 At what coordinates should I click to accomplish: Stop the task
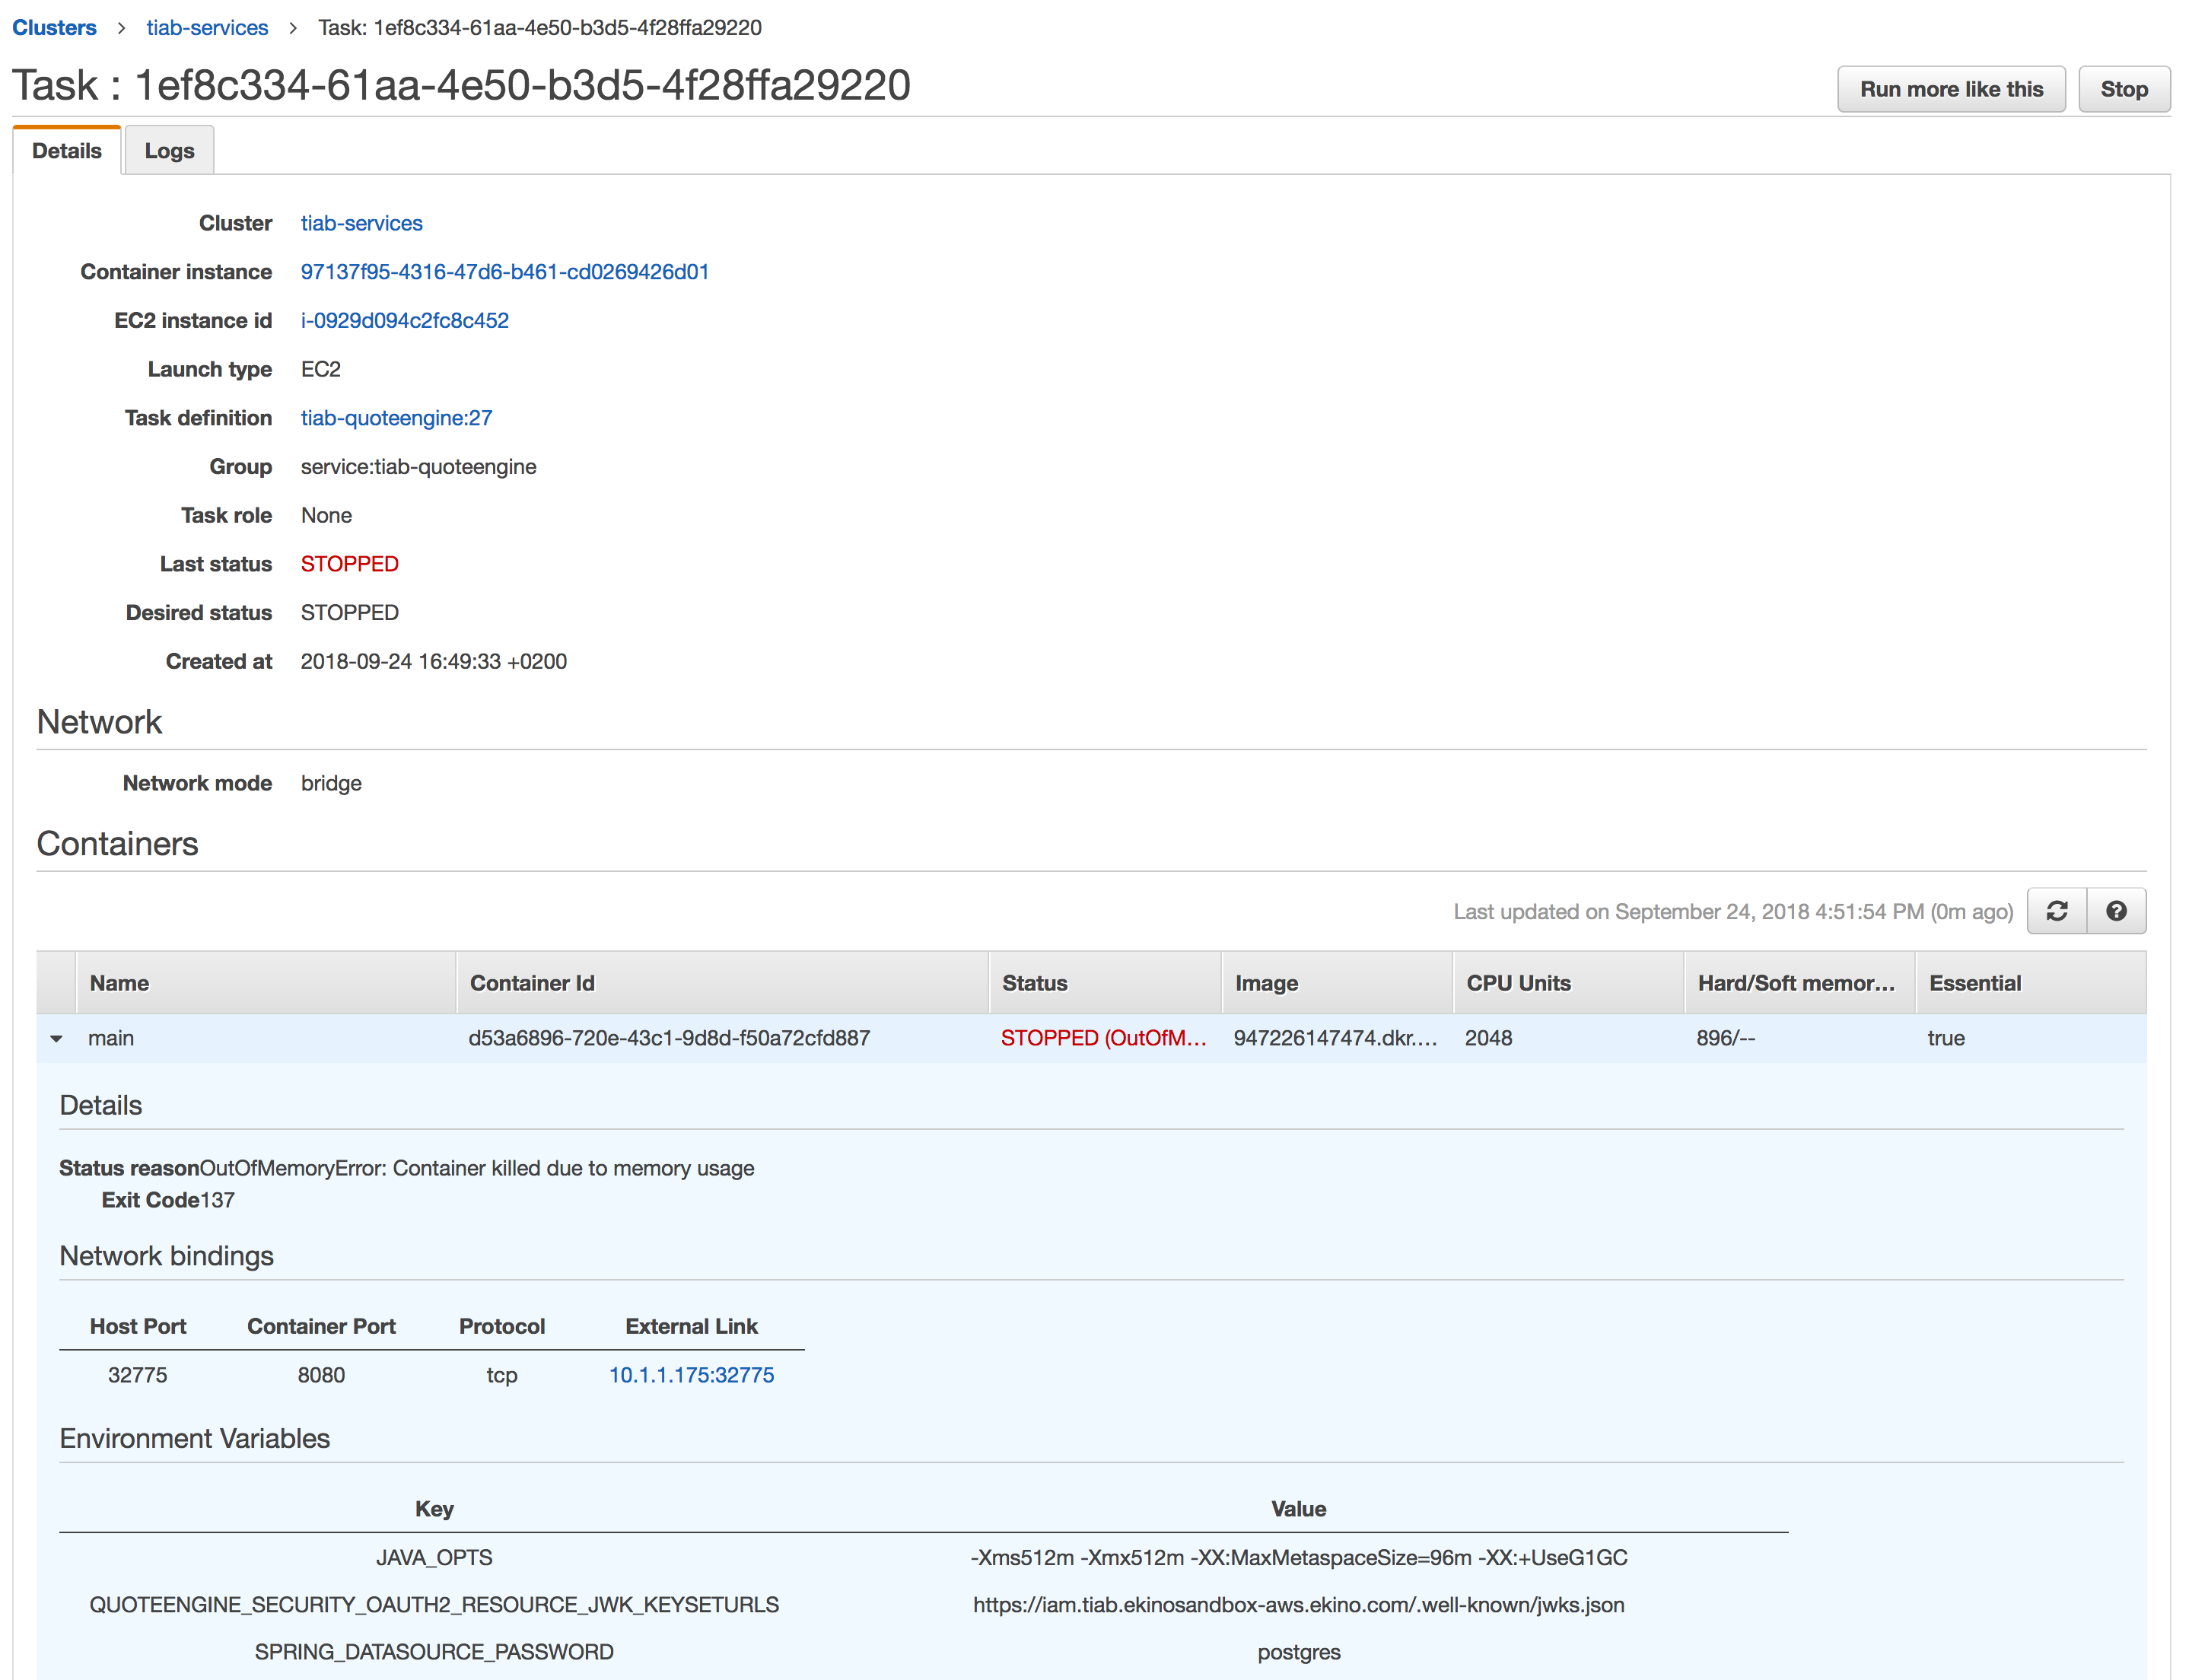coord(2124,89)
